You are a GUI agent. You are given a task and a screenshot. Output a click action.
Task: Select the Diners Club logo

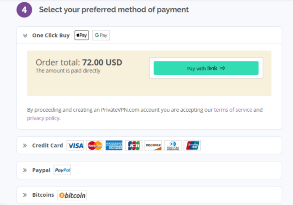pyautogui.click(x=172, y=146)
